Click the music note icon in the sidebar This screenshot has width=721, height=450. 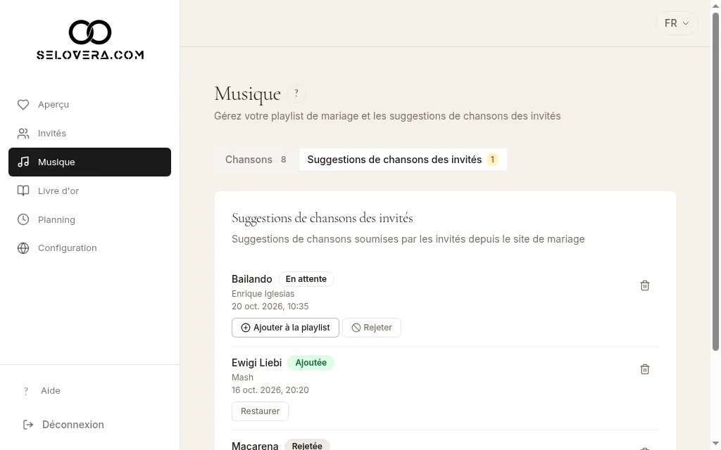[x=23, y=162]
